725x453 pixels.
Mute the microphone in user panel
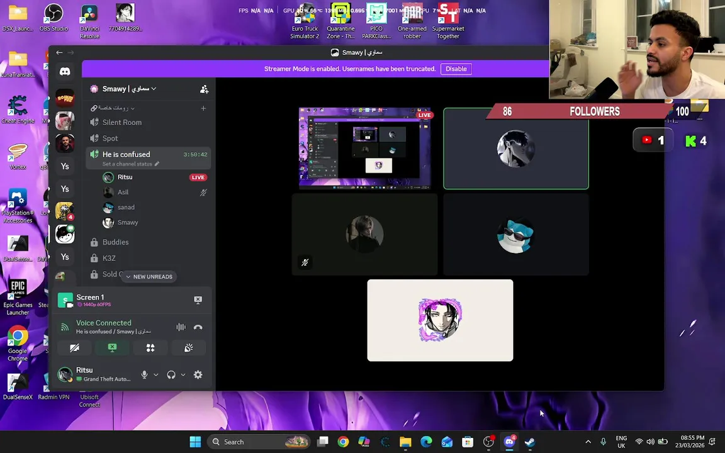pyautogui.click(x=144, y=375)
